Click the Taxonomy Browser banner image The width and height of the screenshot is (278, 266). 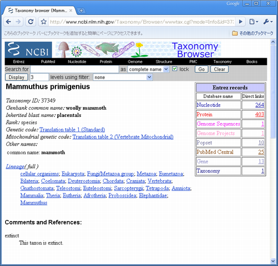click(138, 50)
